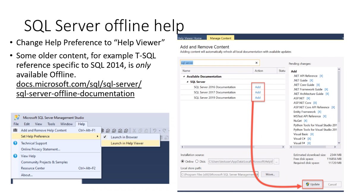Click the documentation list horizontal scrollbar

(x=233, y=147)
